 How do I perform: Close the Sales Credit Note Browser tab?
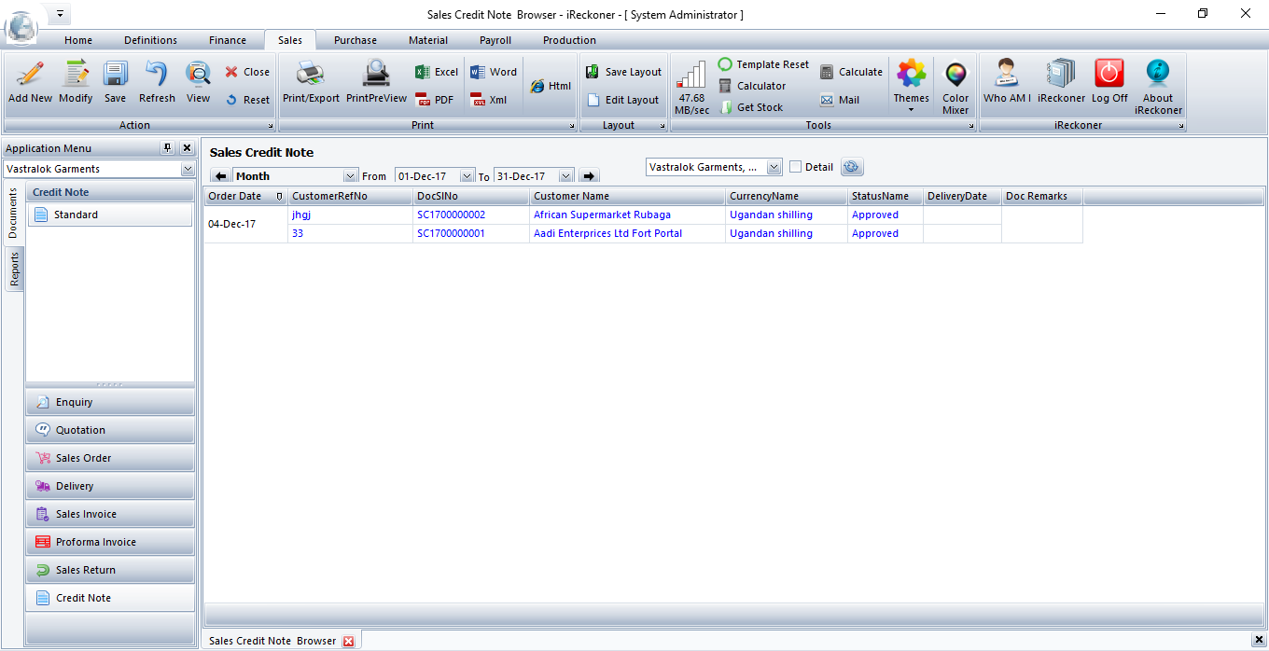tap(348, 641)
